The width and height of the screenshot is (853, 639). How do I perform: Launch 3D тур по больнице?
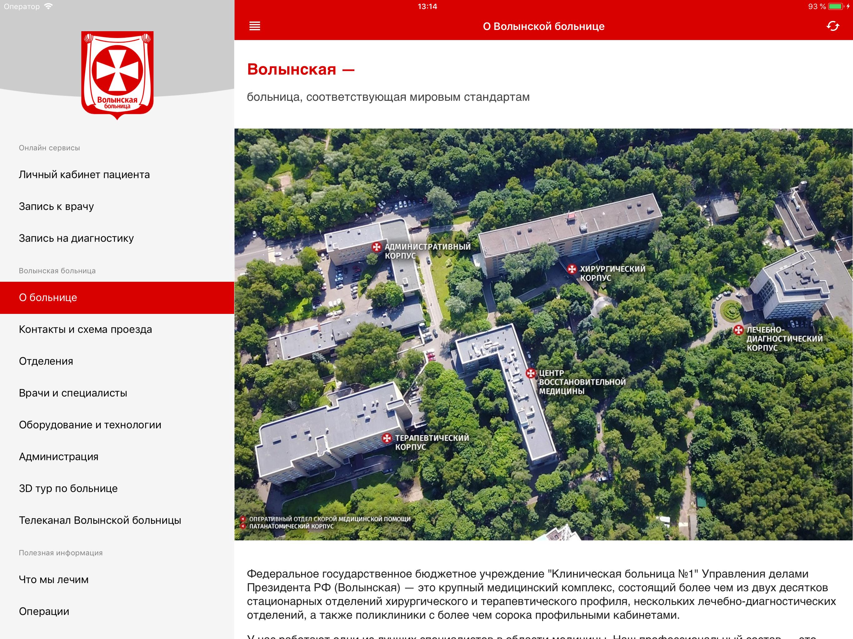click(117, 488)
